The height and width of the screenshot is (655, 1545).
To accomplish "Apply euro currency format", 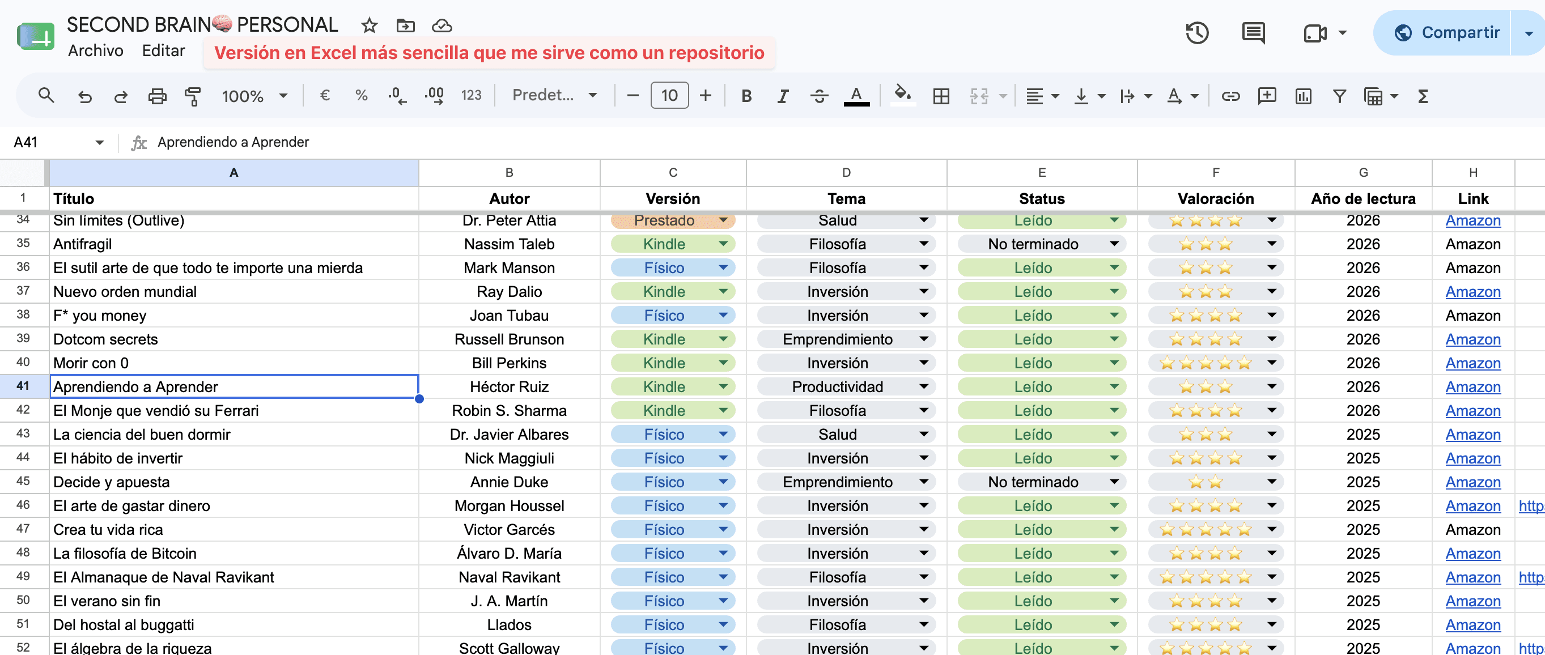I will click(325, 95).
